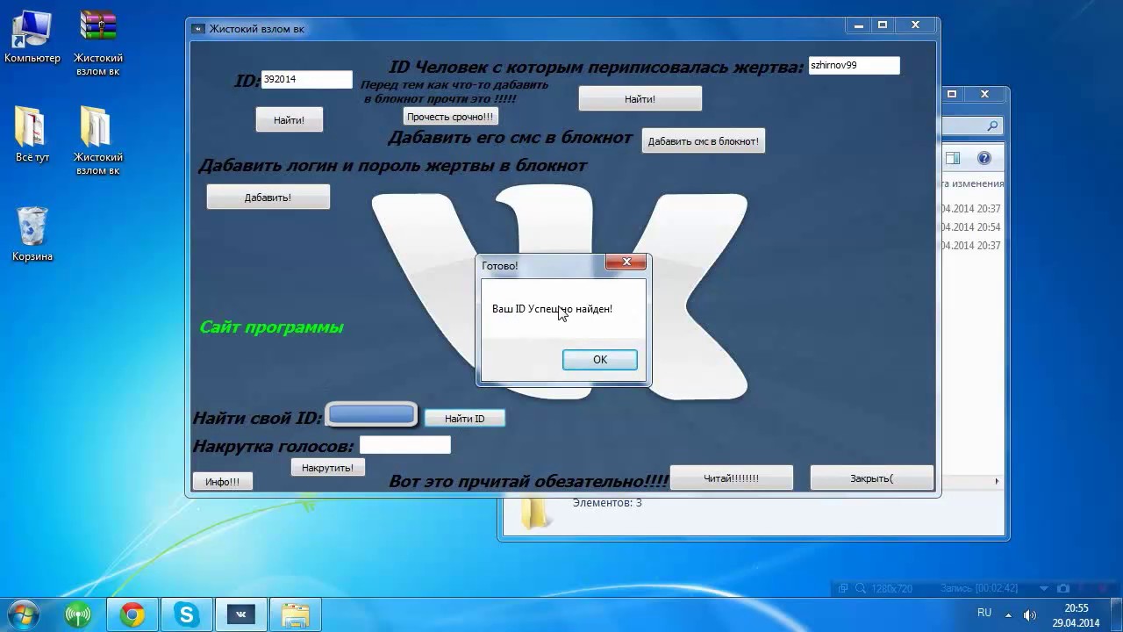Click the 04.2014 20:54 date row in Explorer

[x=971, y=227]
